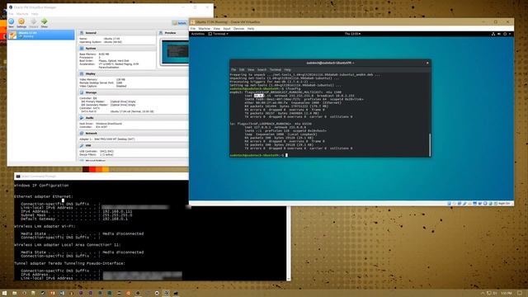Open the View menu in the Ubuntu terminal
The image size is (528, 297).
pyautogui.click(x=251, y=69)
